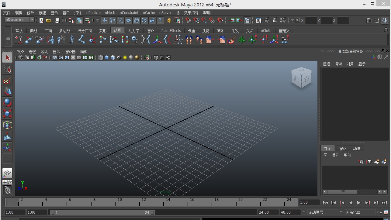The width and height of the screenshot is (391, 220).
Task: Click the question mark icon on status line
Action: pyautogui.click(x=160, y=20)
